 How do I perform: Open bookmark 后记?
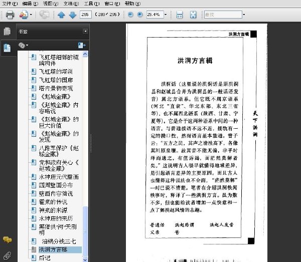pyautogui.click(x=45, y=258)
